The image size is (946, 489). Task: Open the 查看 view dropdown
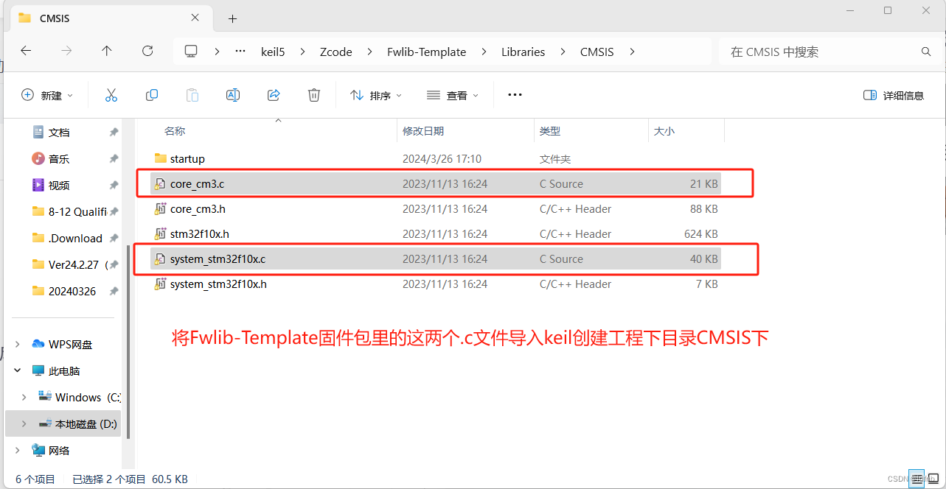pos(453,95)
